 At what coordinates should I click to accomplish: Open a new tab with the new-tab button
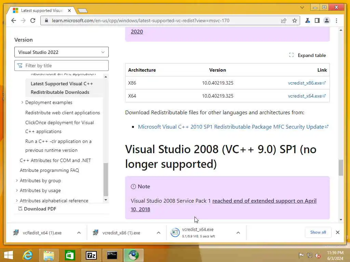tap(83, 11)
